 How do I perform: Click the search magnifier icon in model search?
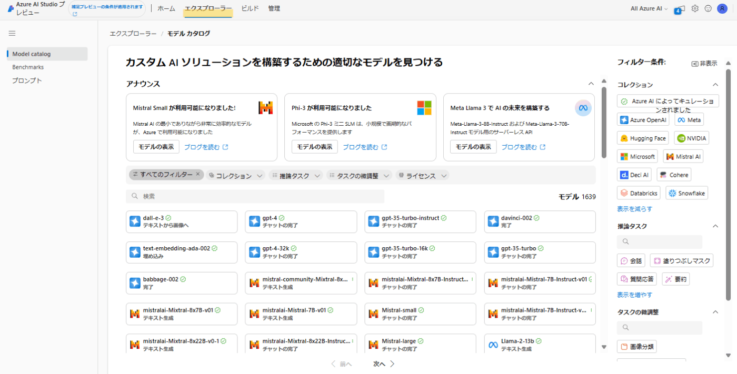135,196
